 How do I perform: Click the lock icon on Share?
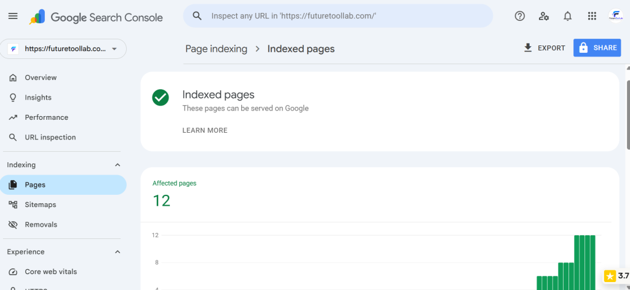click(x=583, y=48)
